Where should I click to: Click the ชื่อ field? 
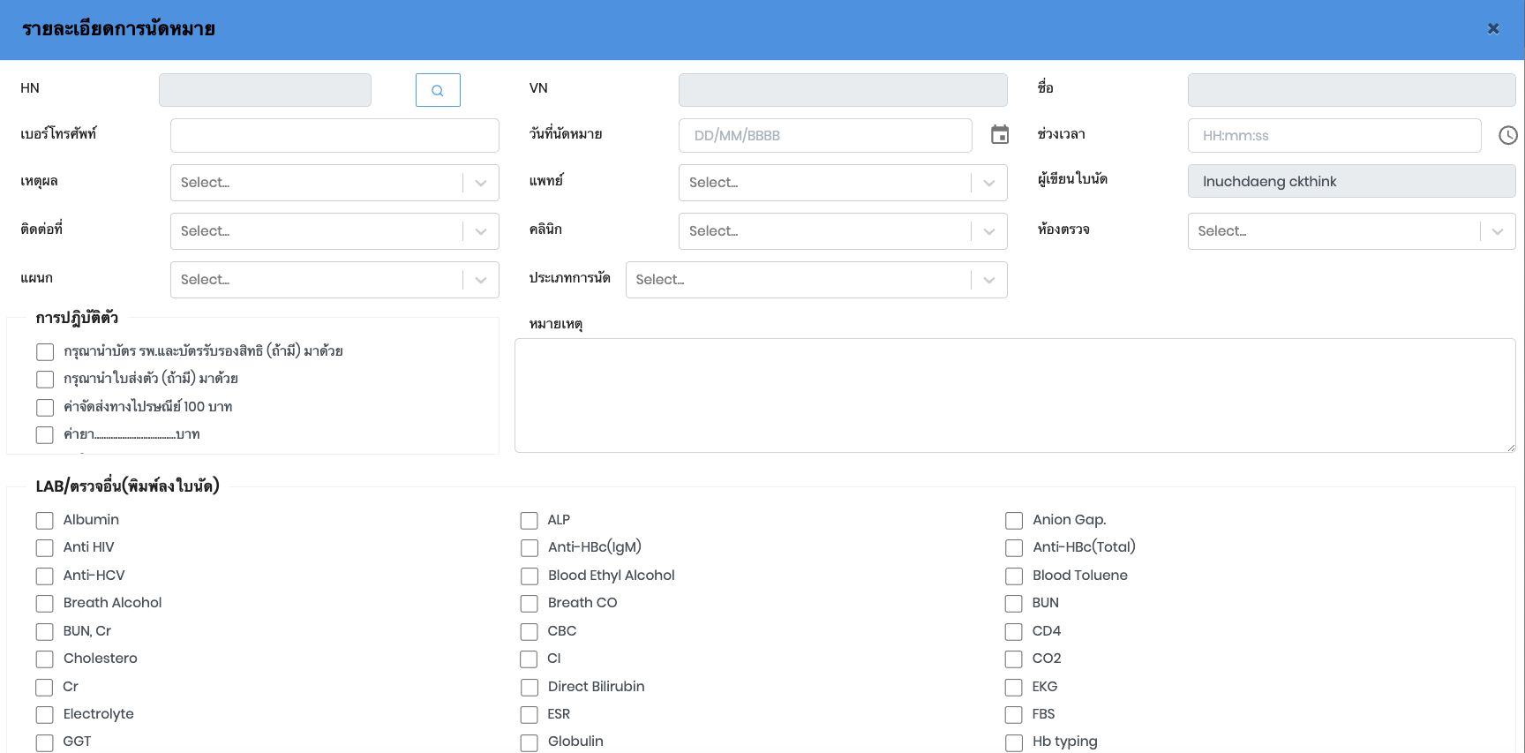[x=1352, y=90]
